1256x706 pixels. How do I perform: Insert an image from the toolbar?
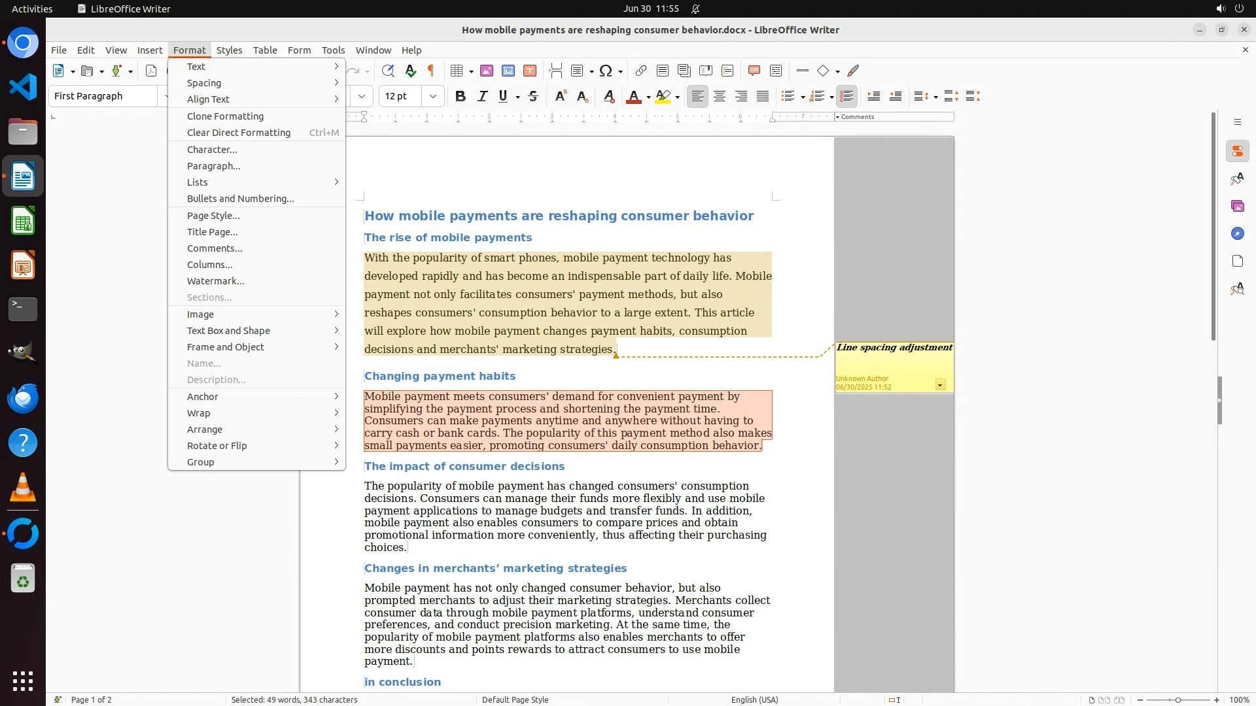click(486, 71)
